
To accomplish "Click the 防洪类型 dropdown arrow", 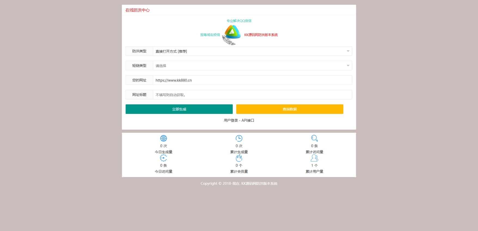I will tap(348, 51).
